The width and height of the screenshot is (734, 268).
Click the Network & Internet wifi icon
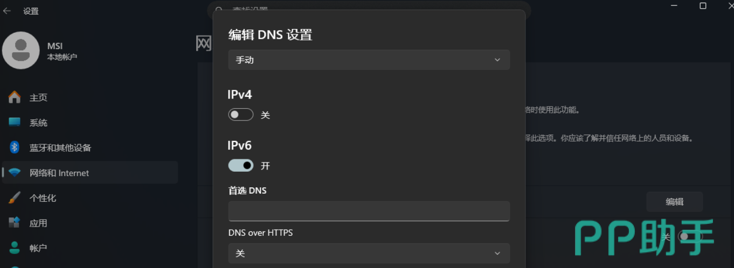pos(15,173)
